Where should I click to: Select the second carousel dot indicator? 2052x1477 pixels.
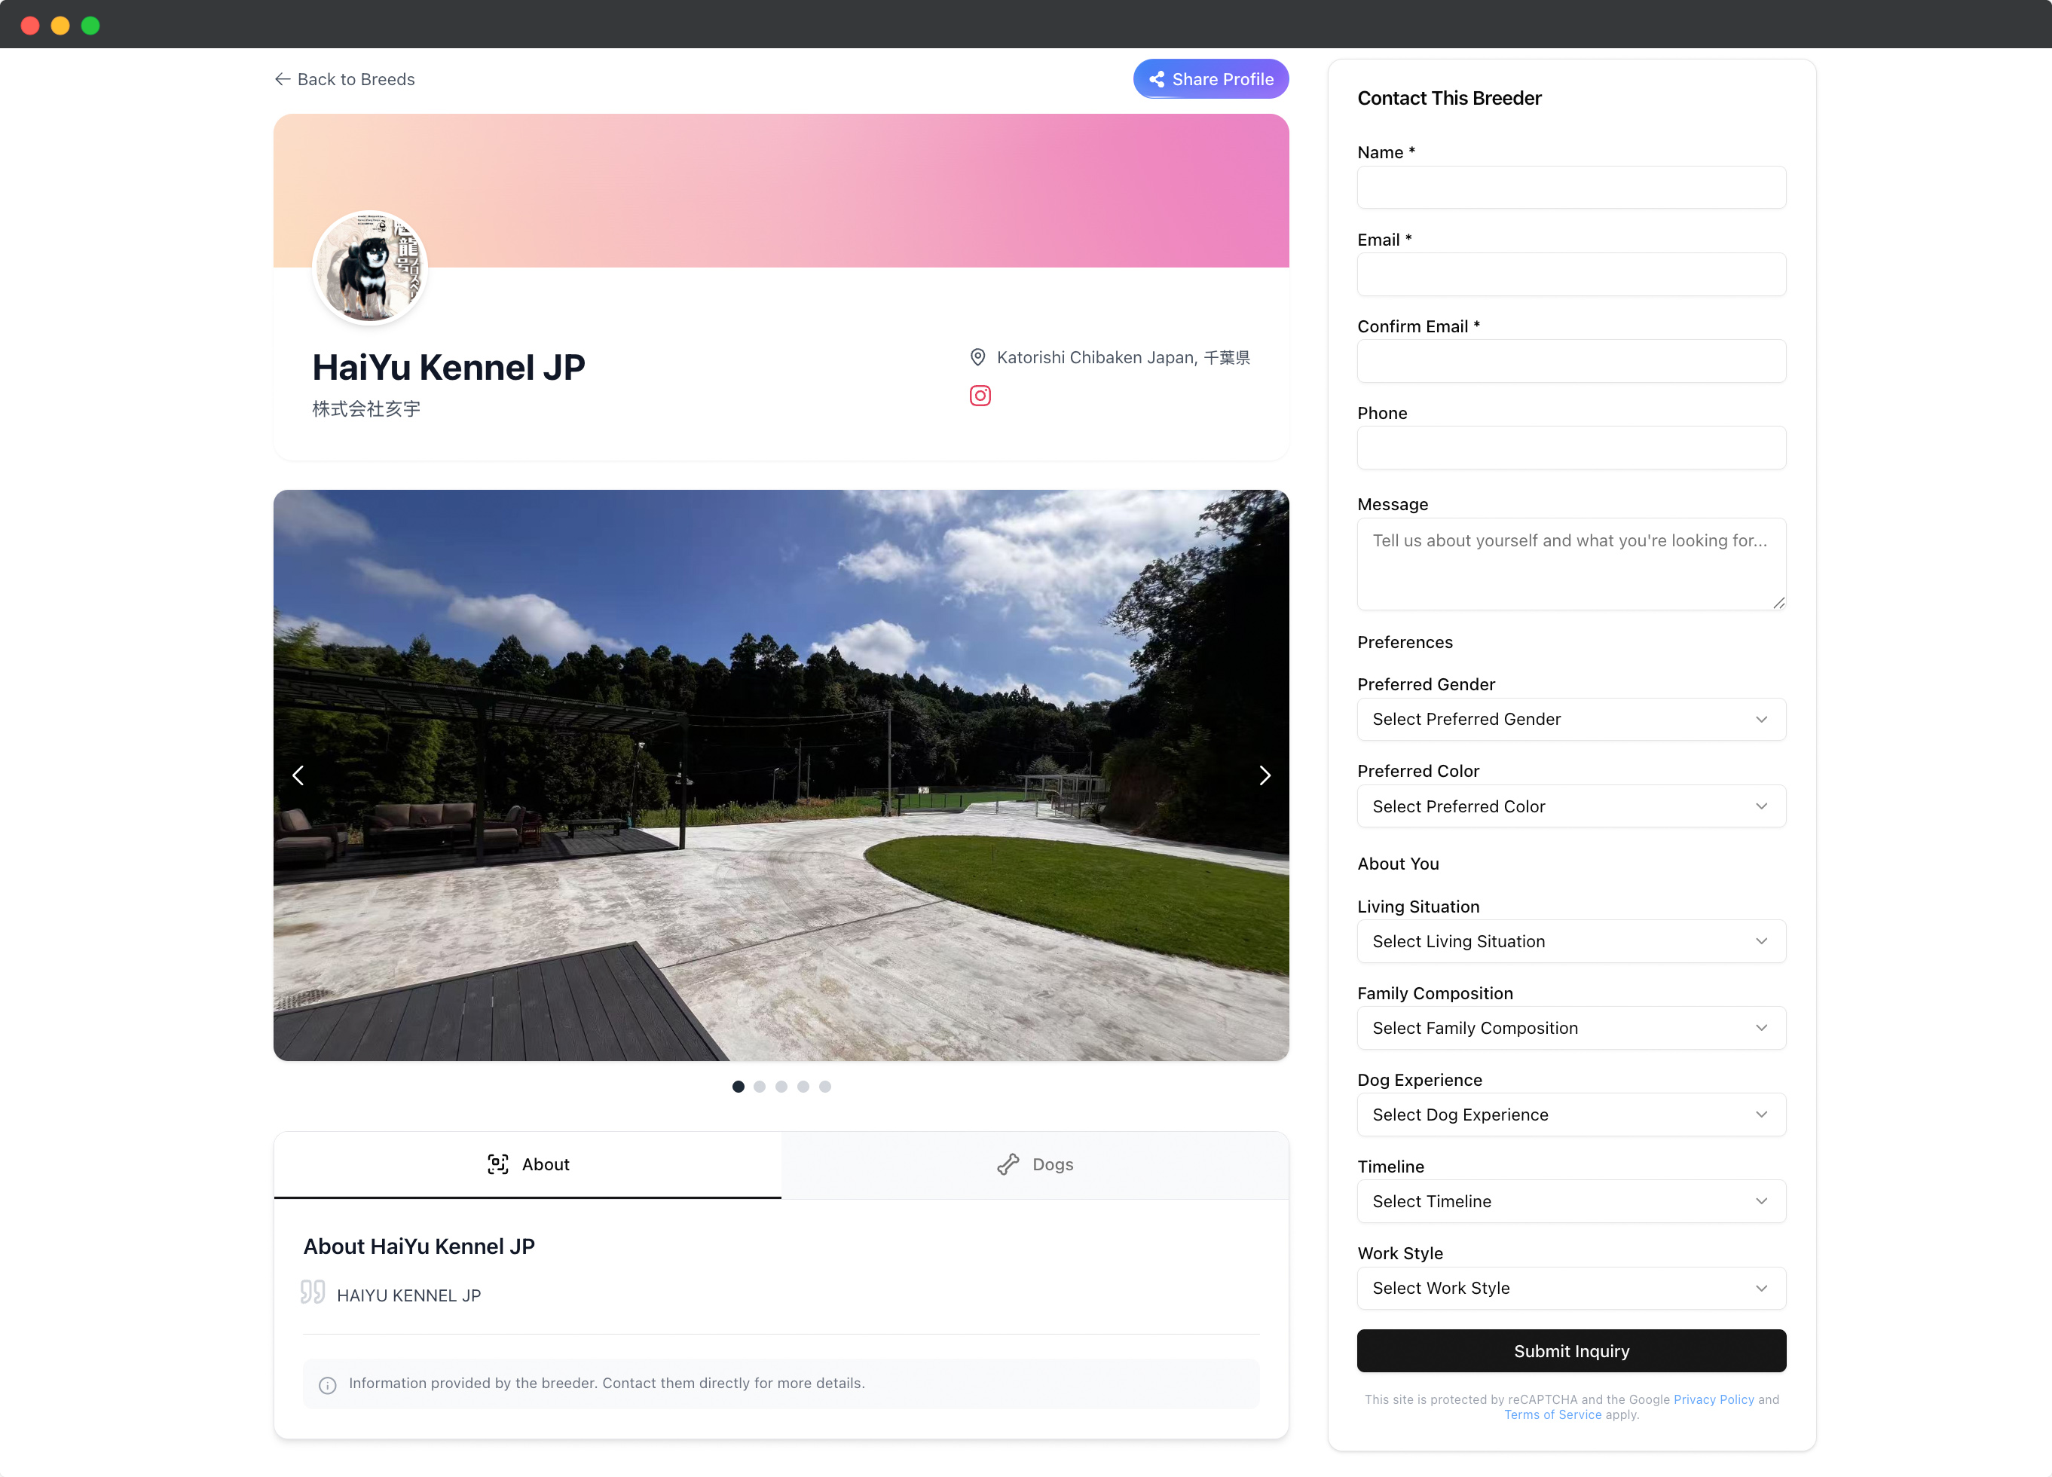(x=760, y=1087)
